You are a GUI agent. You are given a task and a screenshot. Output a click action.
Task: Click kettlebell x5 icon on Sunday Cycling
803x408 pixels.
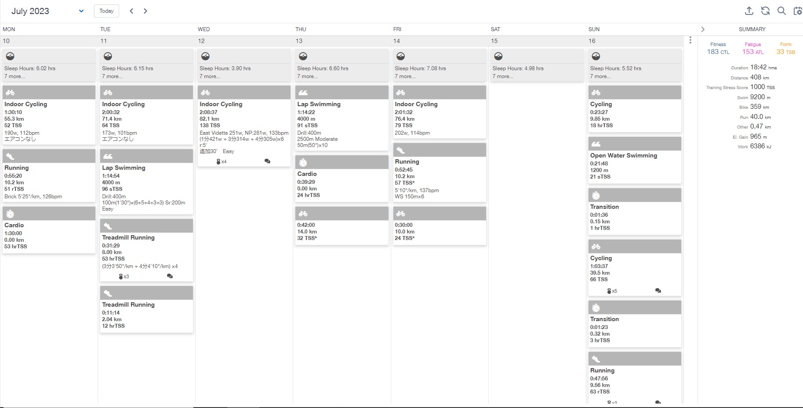(x=612, y=291)
